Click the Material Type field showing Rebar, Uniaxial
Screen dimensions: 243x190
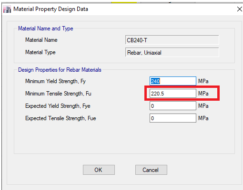coord(172,52)
